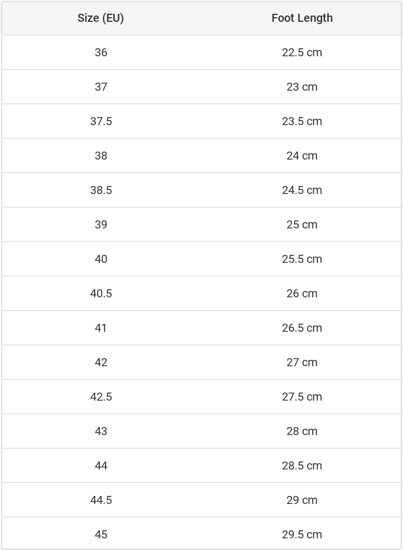The height and width of the screenshot is (551, 403).
Task: Select the 26.5 cm foot length value
Action: pos(302,328)
